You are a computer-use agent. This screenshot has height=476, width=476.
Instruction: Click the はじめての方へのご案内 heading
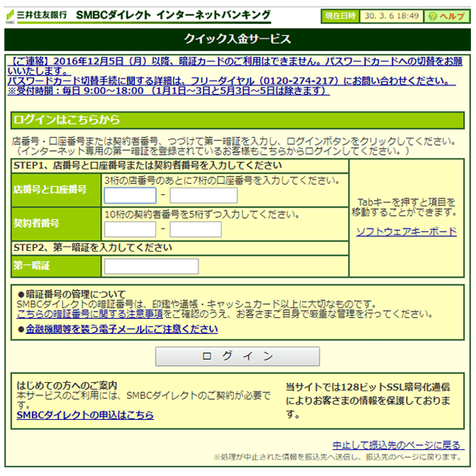(x=67, y=386)
